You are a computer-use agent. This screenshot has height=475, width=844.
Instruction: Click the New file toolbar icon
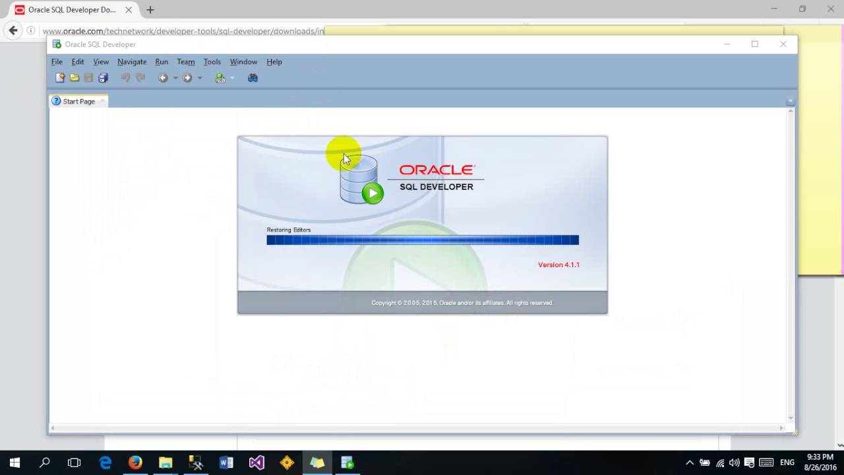(x=60, y=78)
